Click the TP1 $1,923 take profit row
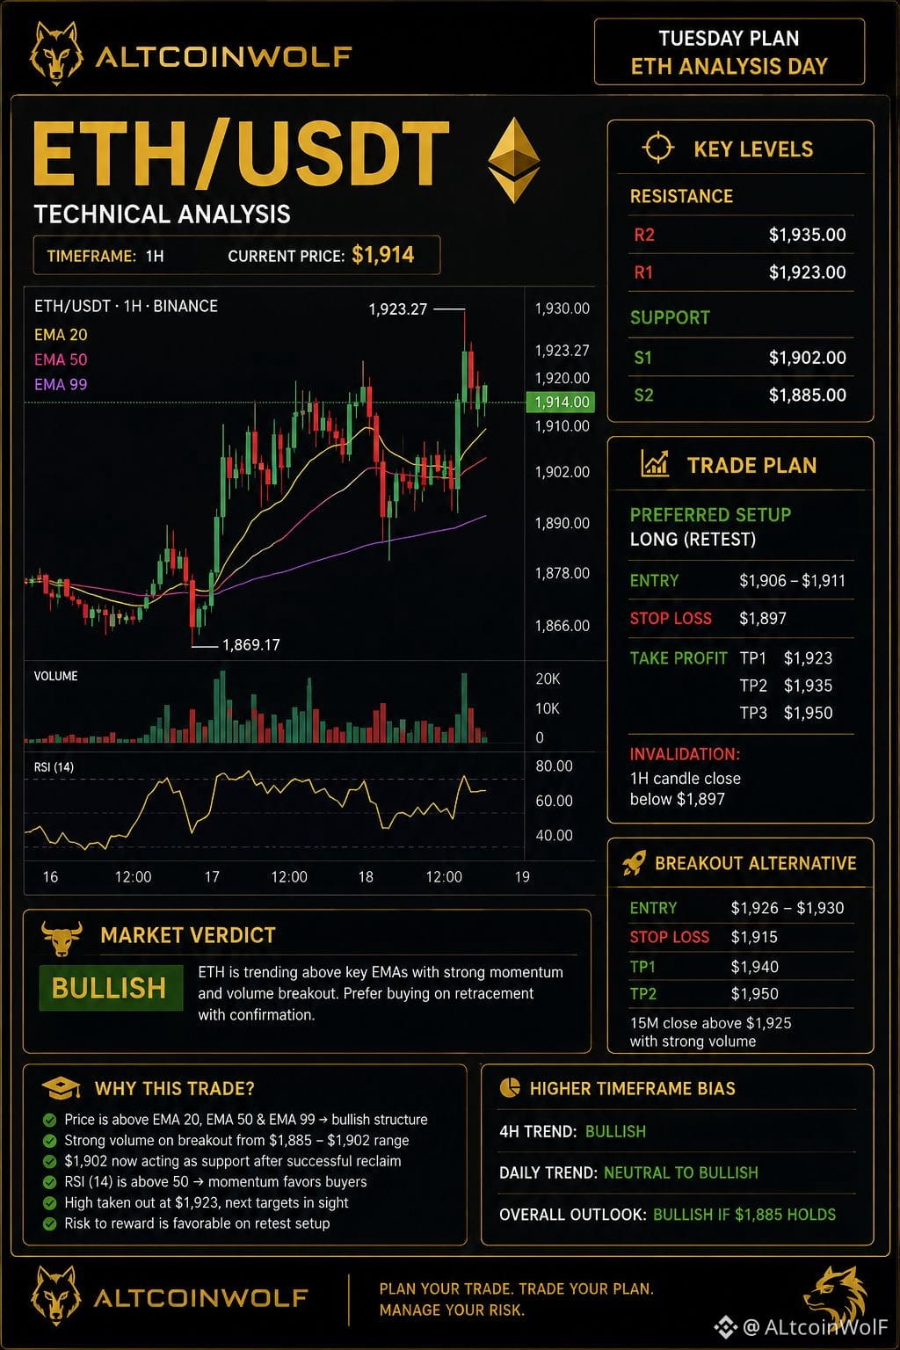900x1350 pixels. pyautogui.click(x=786, y=658)
